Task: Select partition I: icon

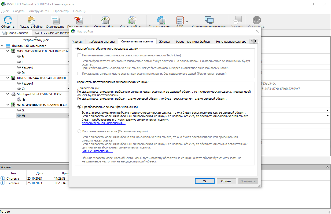Action: point(19,62)
